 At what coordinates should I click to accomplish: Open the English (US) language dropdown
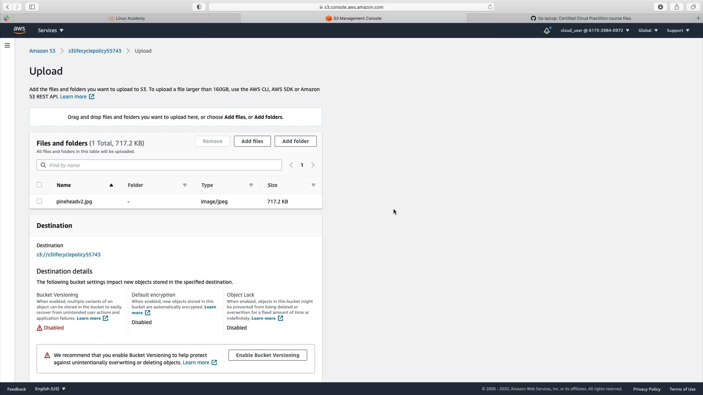click(x=50, y=389)
